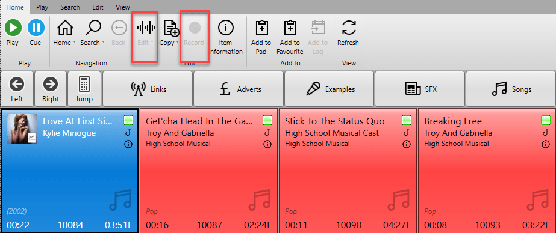Click hook icon on Breaking Free card
Image resolution: width=556 pixels, height=233 pixels.
(x=546, y=133)
